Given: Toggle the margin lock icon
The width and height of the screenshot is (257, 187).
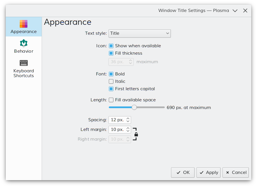Looking at the screenshot, I should [x=136, y=134].
